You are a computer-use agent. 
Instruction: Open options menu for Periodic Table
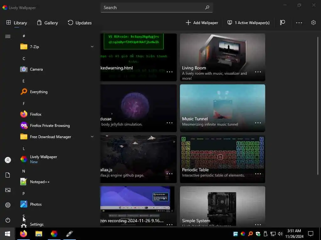[258, 174]
